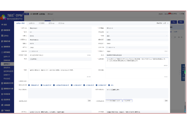Screen dimensions: 195x121
Task: Switch to the 管理内容 tab
Action: click(x=51, y=23)
